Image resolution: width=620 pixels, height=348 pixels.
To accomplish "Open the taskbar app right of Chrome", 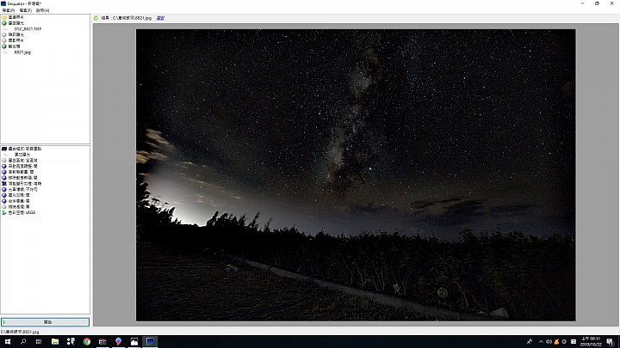I will [102, 342].
